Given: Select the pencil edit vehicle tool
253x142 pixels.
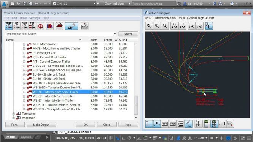Looking at the screenshot, I should 72,26.
